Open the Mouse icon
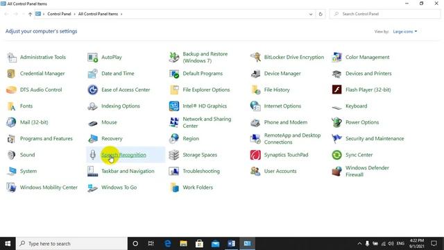This screenshot has width=444, height=250. (92, 124)
